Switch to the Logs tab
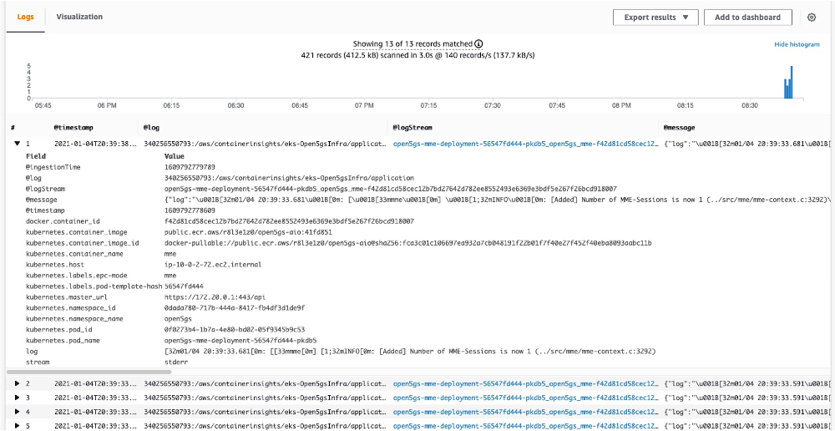 click(25, 17)
